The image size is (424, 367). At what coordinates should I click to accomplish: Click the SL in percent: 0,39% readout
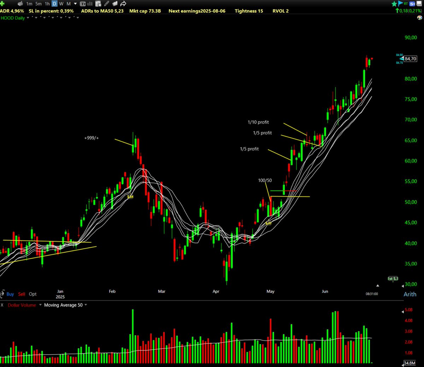point(51,11)
